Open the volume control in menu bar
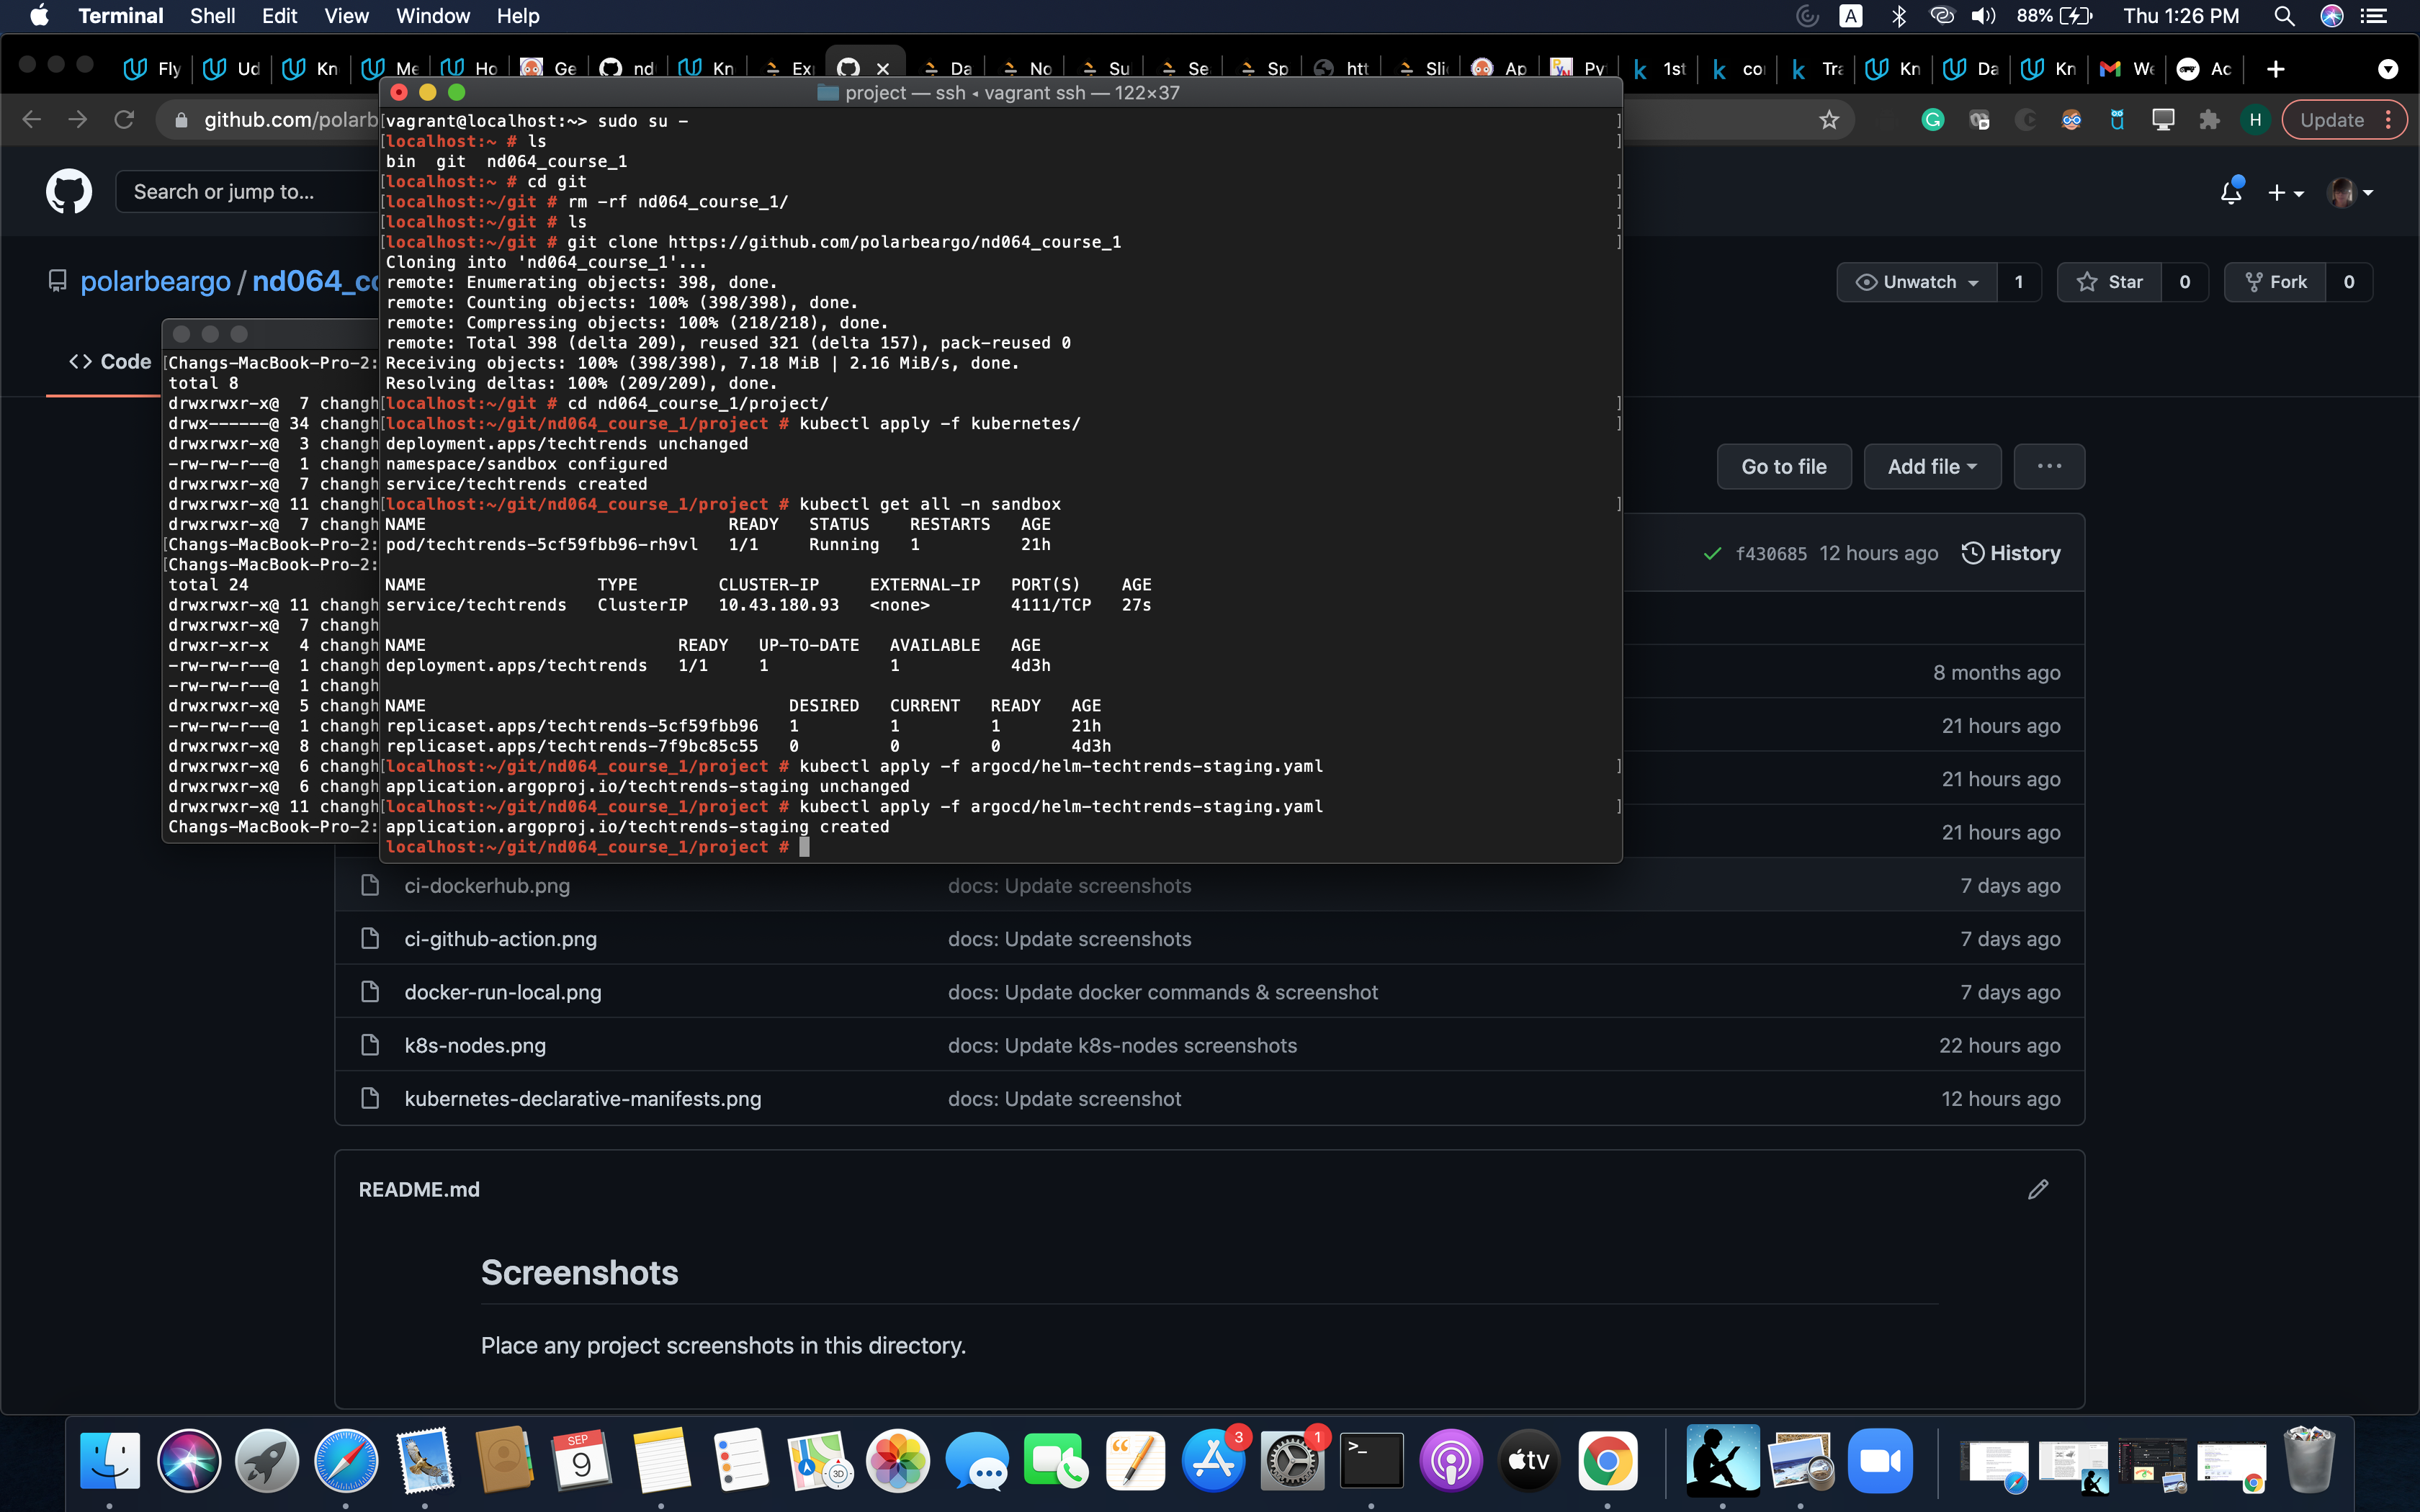Image resolution: width=2420 pixels, height=1512 pixels. pos(1983,16)
